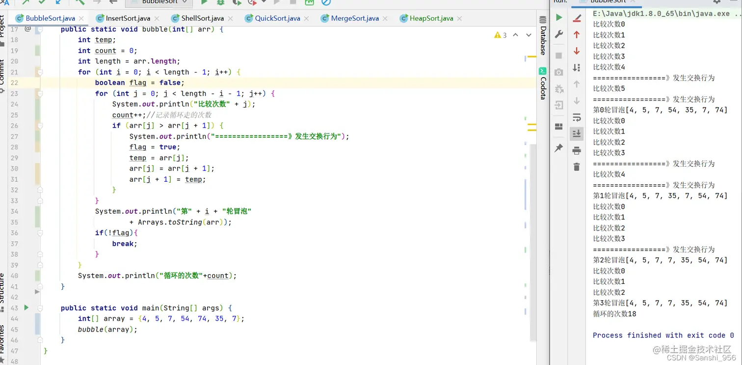Click the bug icon in the Run panel sidebar

[558, 89]
